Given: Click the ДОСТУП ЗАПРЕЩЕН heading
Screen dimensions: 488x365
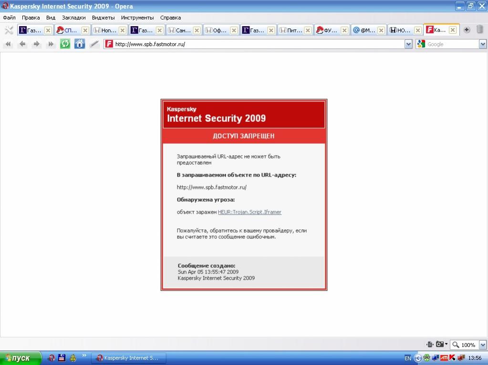Looking at the screenshot, I should pos(244,136).
